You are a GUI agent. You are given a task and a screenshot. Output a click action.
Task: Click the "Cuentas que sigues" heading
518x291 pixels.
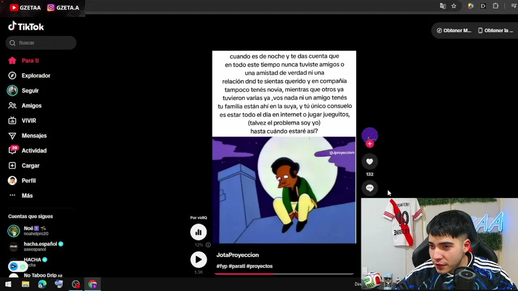pos(30,216)
